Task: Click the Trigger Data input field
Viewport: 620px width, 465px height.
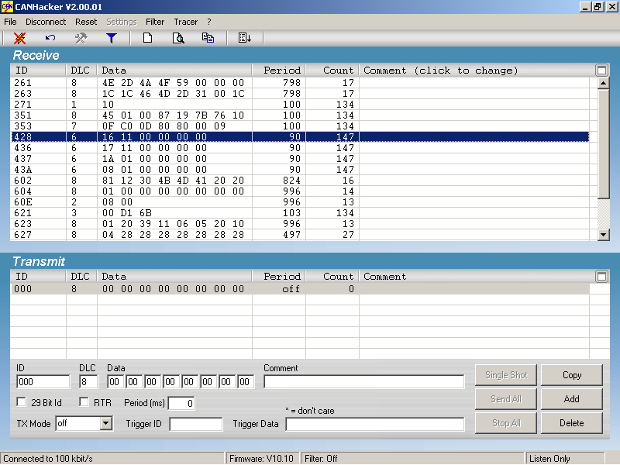Action: pyautogui.click(x=375, y=424)
